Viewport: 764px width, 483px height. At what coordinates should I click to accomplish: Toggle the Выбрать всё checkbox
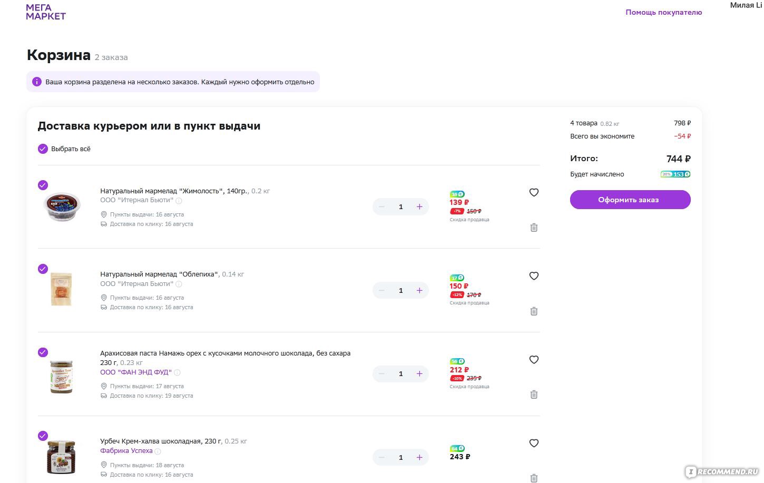coord(43,149)
